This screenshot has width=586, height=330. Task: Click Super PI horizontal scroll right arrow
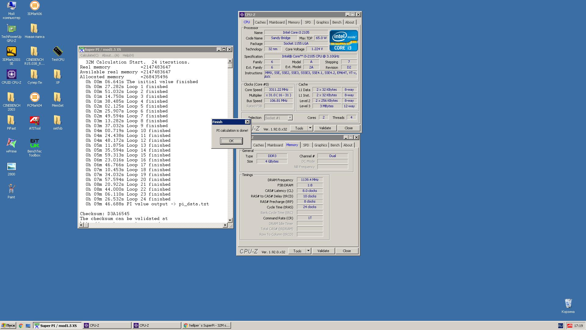(225, 225)
